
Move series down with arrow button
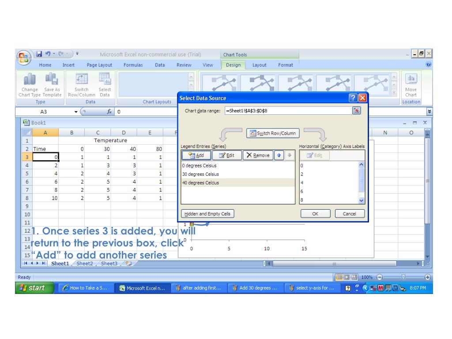[x=290, y=155]
